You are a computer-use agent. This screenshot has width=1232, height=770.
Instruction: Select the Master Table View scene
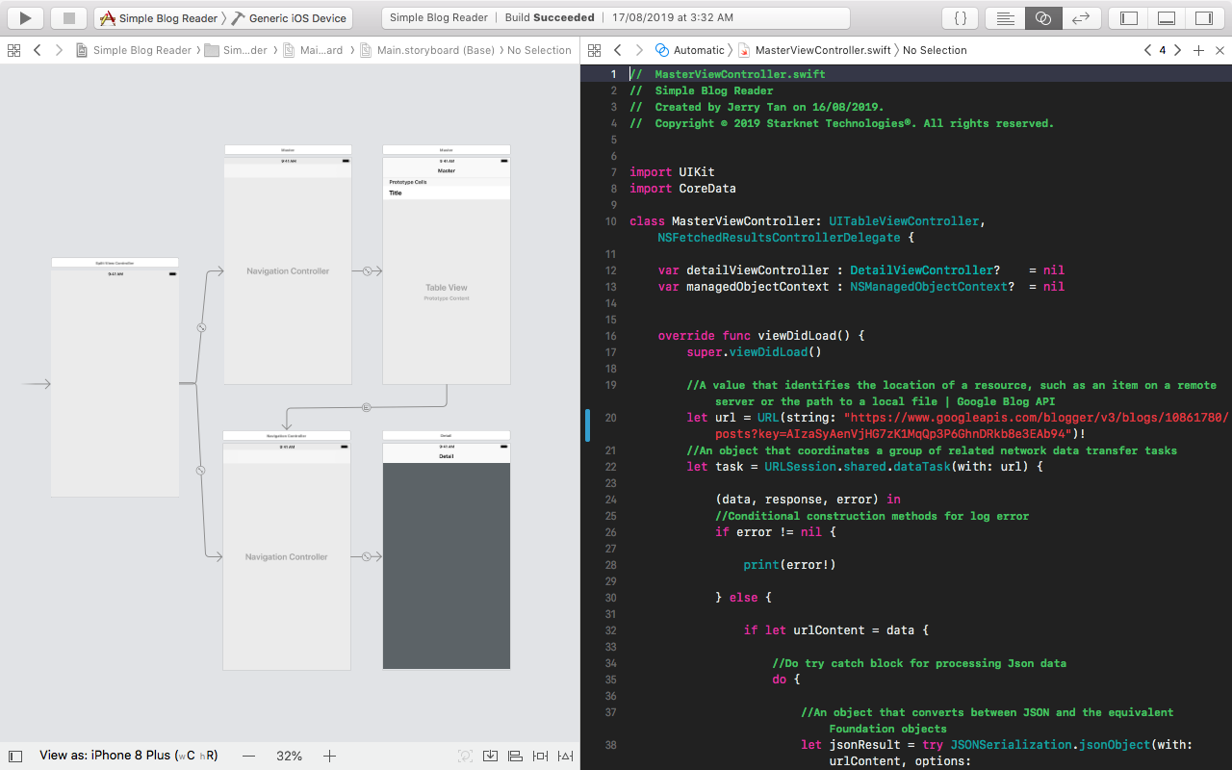pyautogui.click(x=447, y=265)
